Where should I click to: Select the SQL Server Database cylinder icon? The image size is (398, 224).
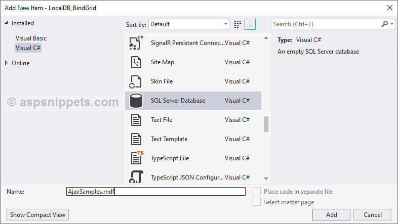click(x=136, y=101)
